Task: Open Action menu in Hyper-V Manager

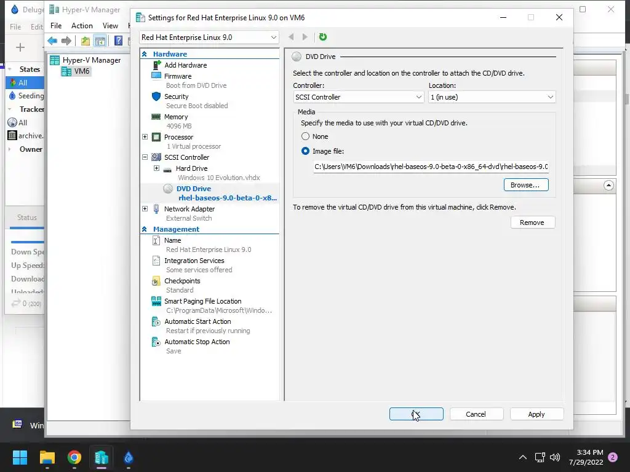Action: pos(82,26)
